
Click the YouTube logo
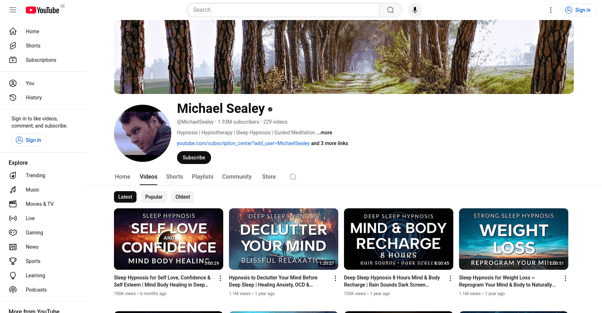click(x=42, y=10)
